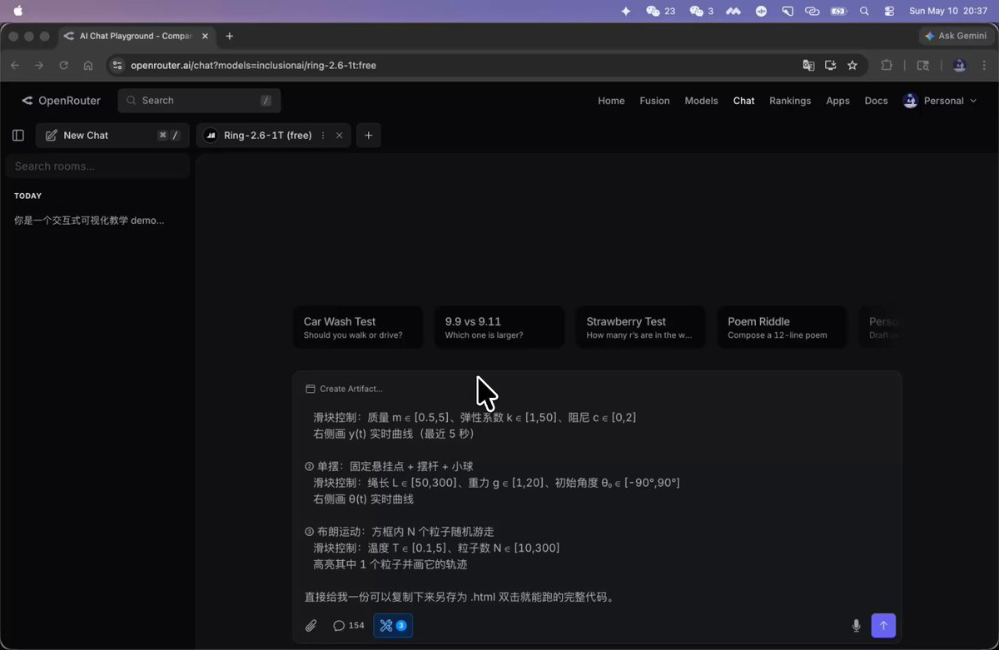Open the Fusion nav link
Image resolution: width=999 pixels, height=650 pixels.
654,101
